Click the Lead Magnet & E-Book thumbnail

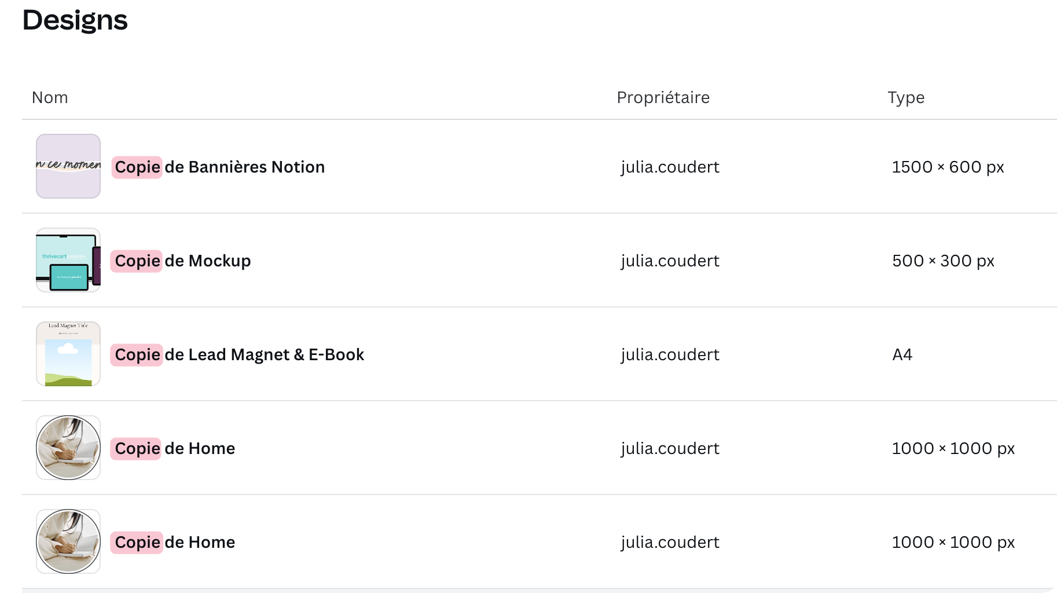tap(68, 354)
